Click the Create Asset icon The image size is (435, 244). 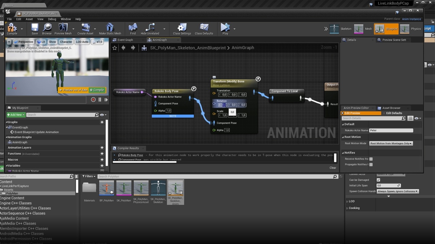click(x=85, y=27)
